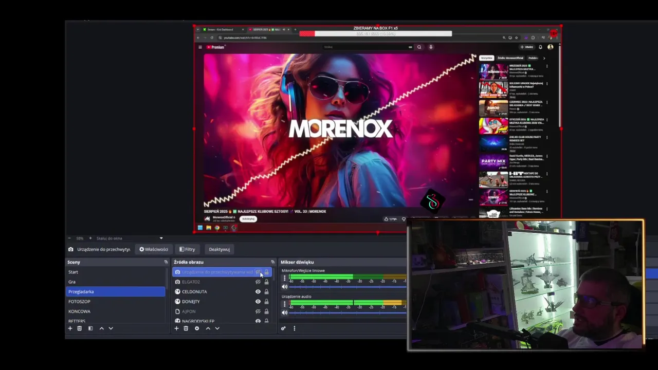
Task: Add a new scene with plus icon
Action: tap(70, 328)
